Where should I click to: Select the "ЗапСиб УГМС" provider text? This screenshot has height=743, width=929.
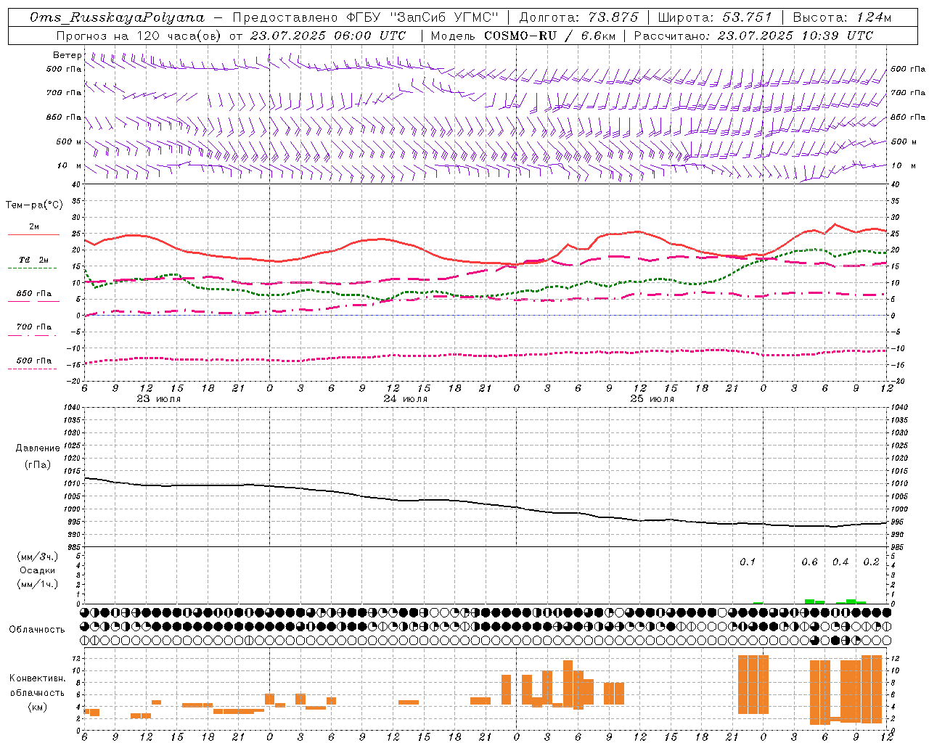coord(444,17)
